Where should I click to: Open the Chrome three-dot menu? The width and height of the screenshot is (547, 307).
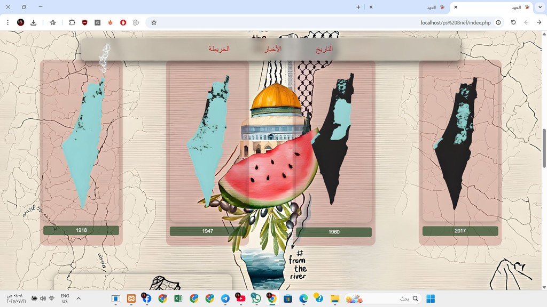coord(7,22)
